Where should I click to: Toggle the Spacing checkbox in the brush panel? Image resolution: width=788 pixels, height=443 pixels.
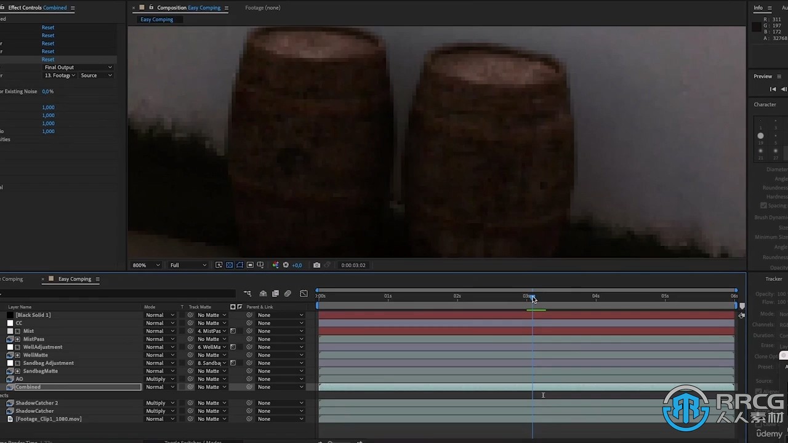coord(763,206)
